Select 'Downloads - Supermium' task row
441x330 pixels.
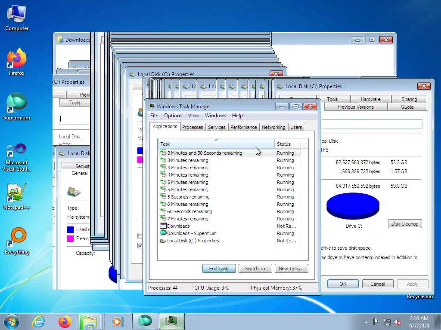coord(229,233)
